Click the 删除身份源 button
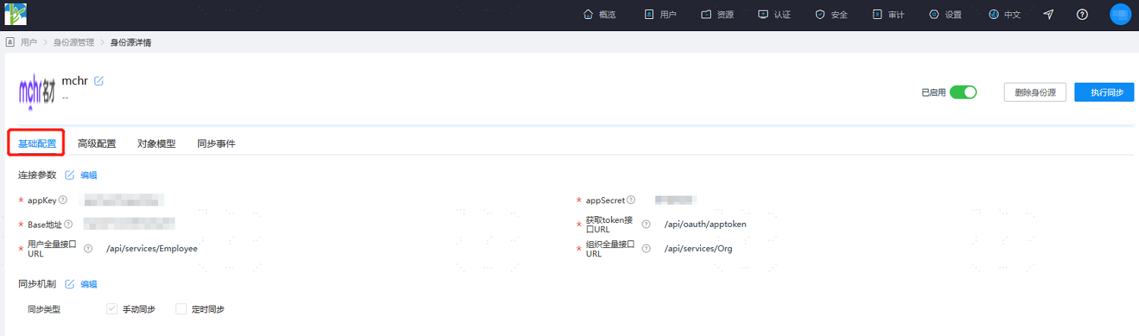1139x336 pixels. pos(1035,93)
